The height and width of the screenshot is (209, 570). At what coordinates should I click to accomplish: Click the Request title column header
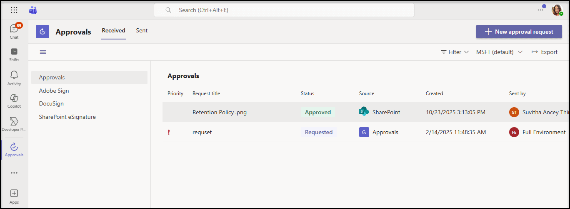[x=206, y=93]
